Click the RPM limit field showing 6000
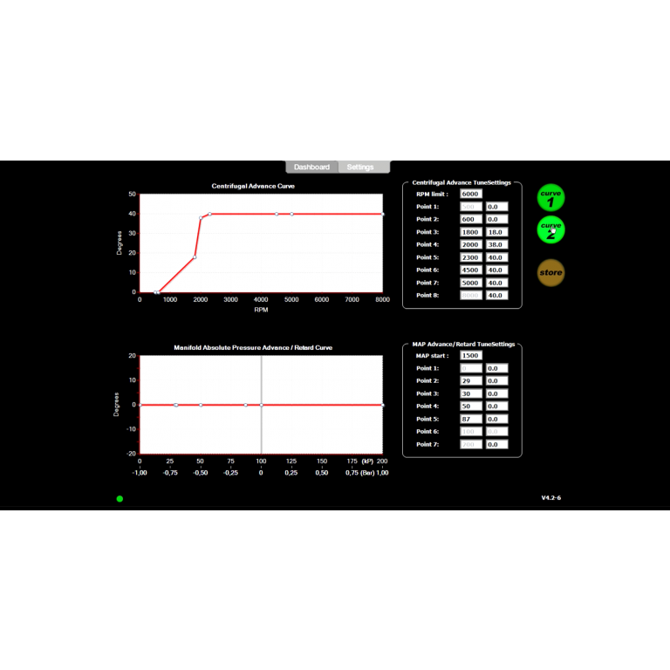 471,194
